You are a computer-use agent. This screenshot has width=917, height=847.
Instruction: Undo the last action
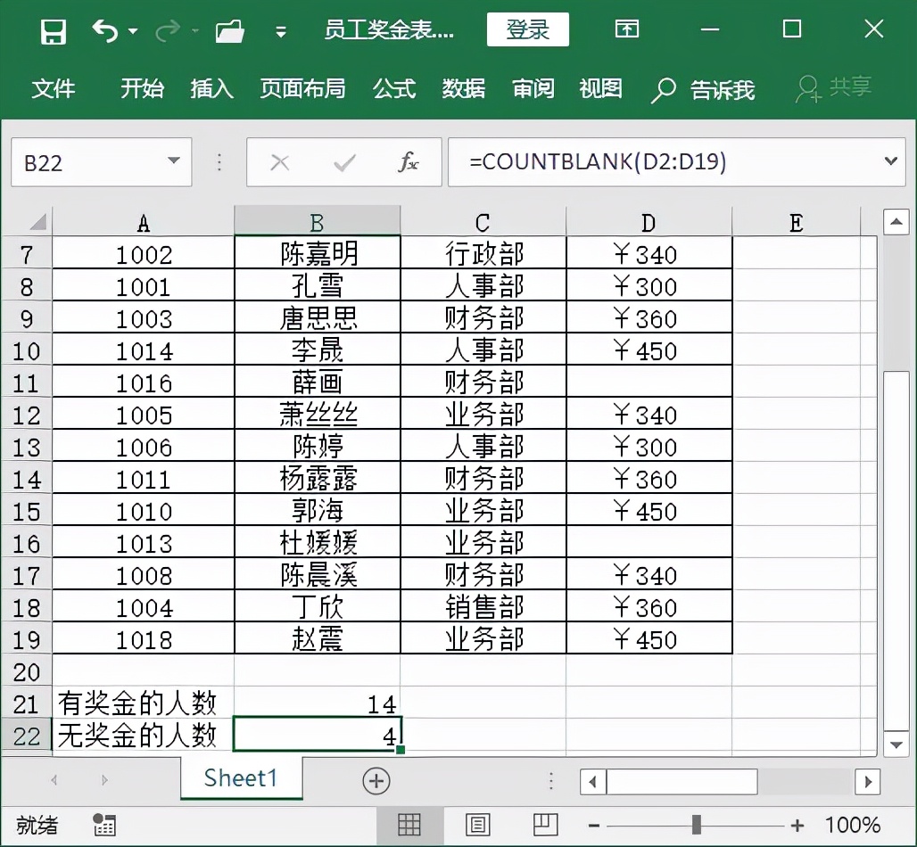104,29
